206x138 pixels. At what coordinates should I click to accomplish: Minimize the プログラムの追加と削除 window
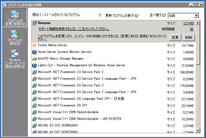point(191,5)
